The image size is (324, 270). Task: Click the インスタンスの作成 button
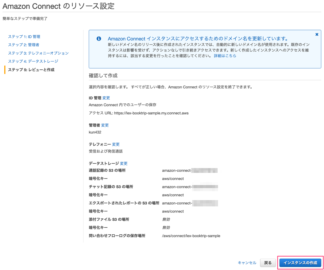point(300,263)
